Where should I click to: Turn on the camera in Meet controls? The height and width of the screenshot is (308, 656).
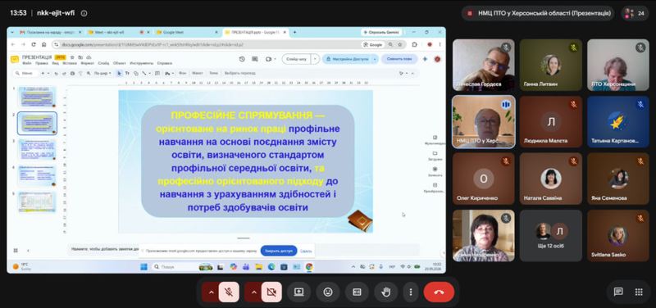pyautogui.click(x=271, y=292)
